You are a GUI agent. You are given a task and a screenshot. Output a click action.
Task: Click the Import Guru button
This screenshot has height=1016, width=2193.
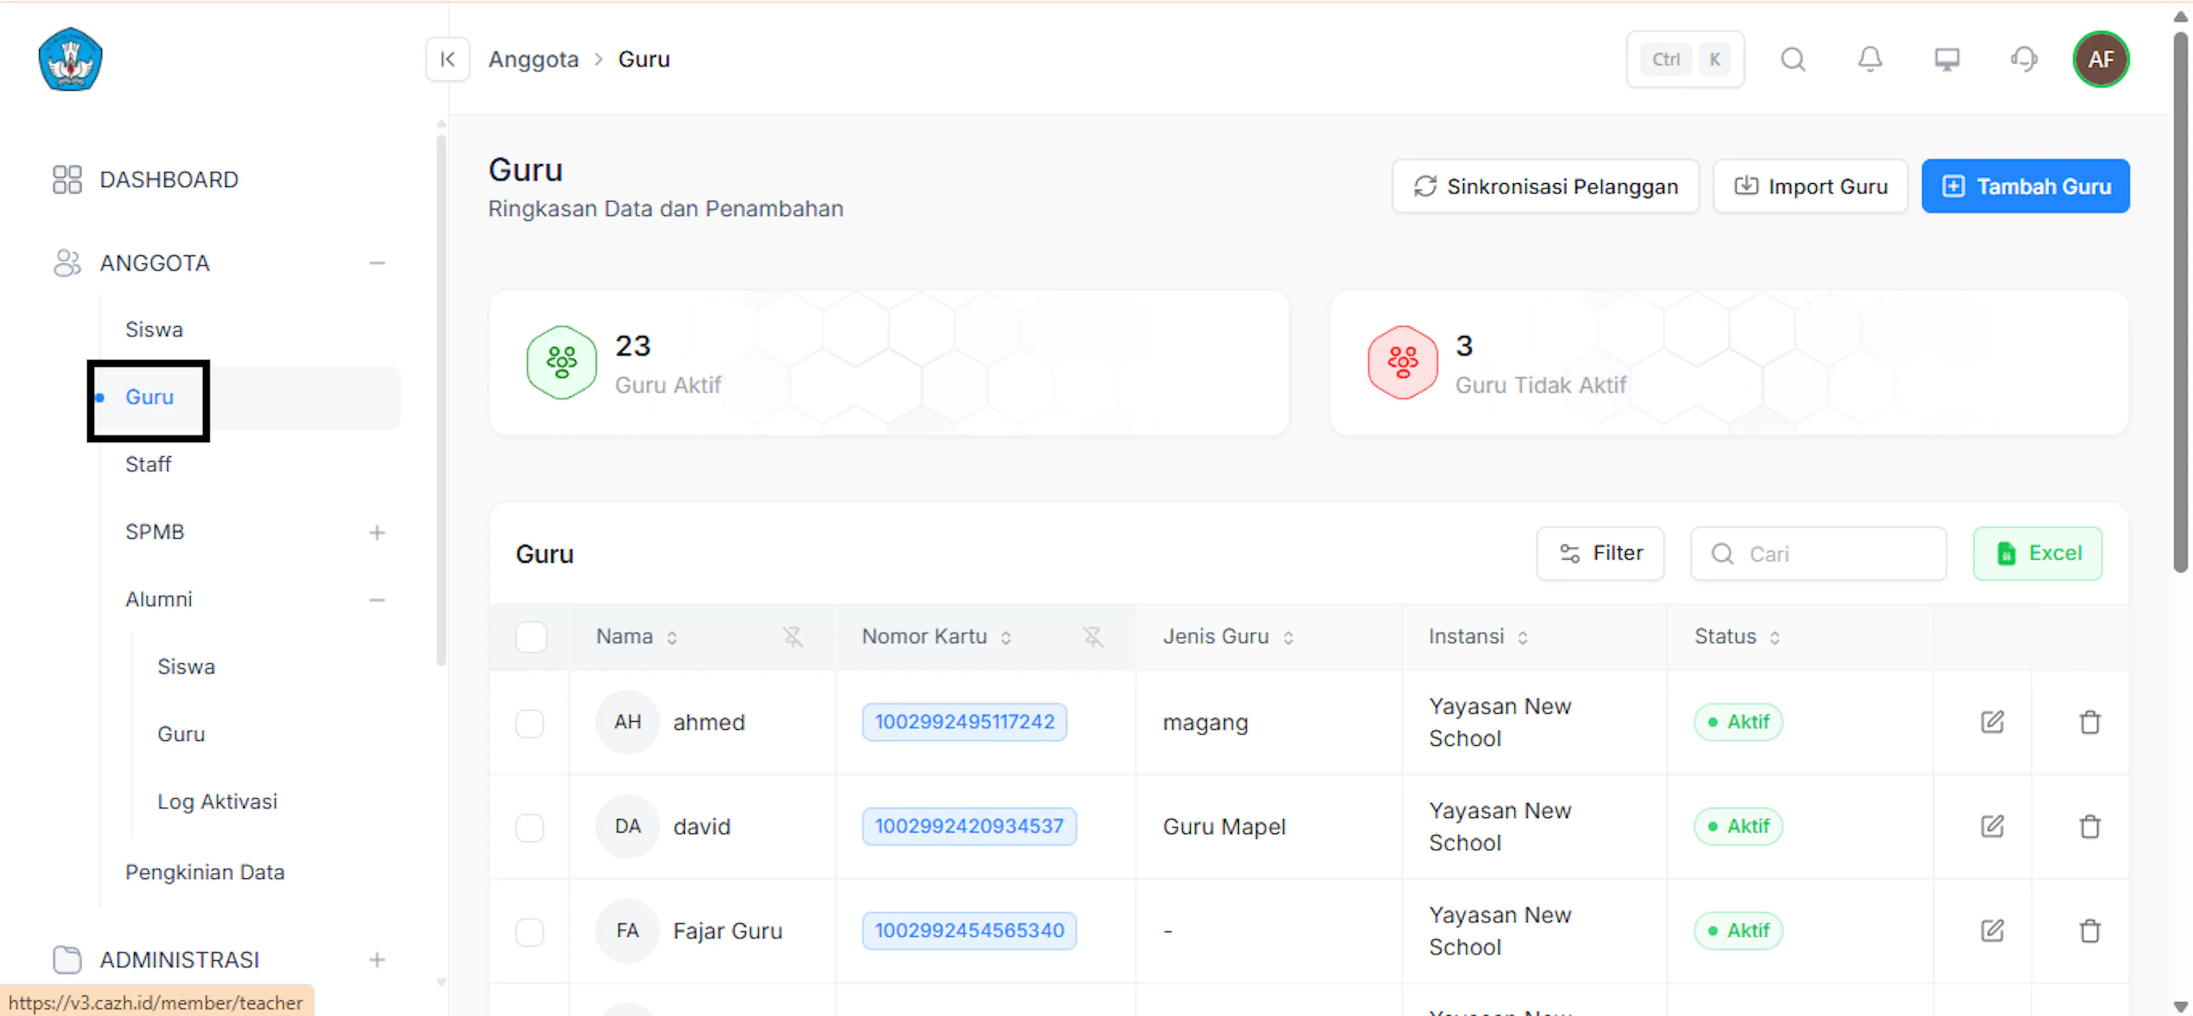tap(1810, 186)
